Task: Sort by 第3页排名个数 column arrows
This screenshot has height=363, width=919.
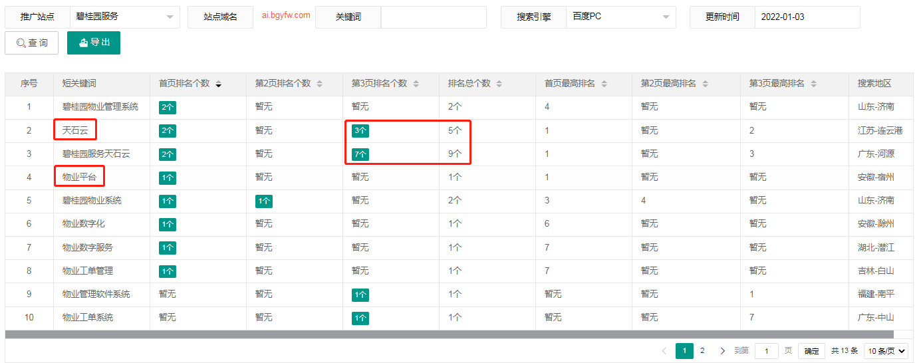Action: click(416, 84)
